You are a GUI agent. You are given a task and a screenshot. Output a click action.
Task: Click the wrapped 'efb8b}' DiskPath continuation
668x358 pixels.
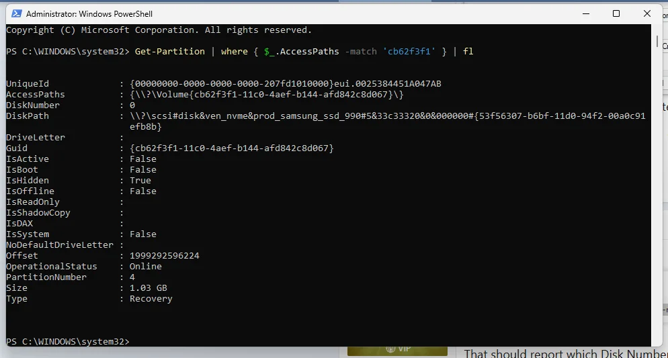coord(146,127)
